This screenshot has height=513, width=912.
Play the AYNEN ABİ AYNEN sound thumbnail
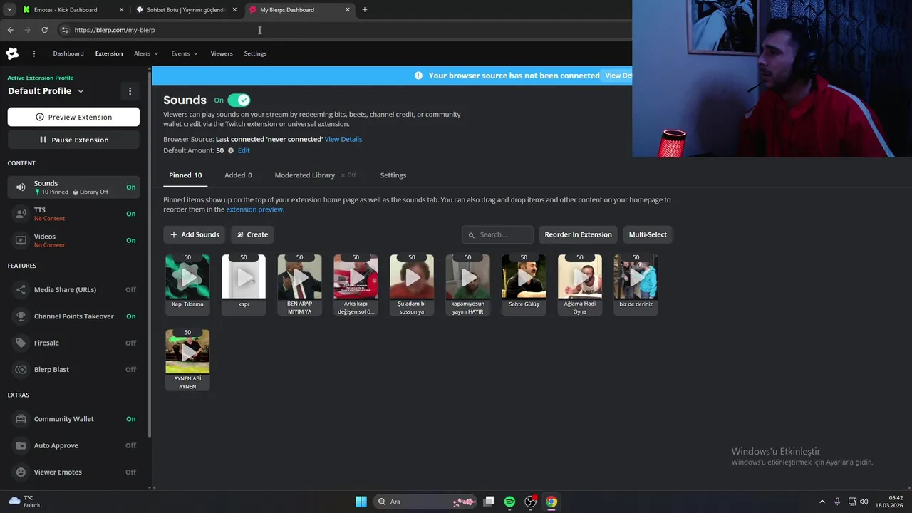click(187, 351)
